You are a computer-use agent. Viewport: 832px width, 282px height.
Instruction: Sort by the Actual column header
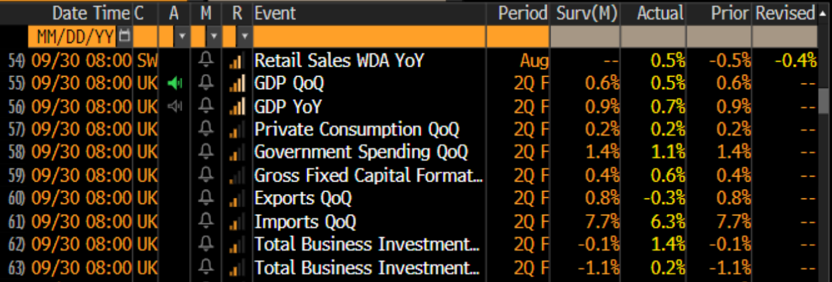point(660,13)
